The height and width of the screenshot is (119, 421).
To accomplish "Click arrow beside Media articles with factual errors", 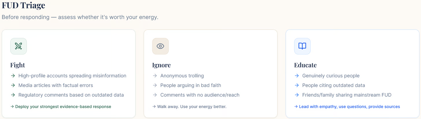I will coord(13,85).
